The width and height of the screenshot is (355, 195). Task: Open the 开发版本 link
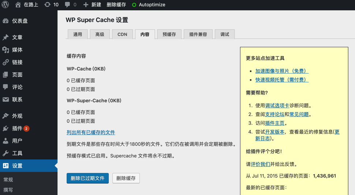coord(274,132)
